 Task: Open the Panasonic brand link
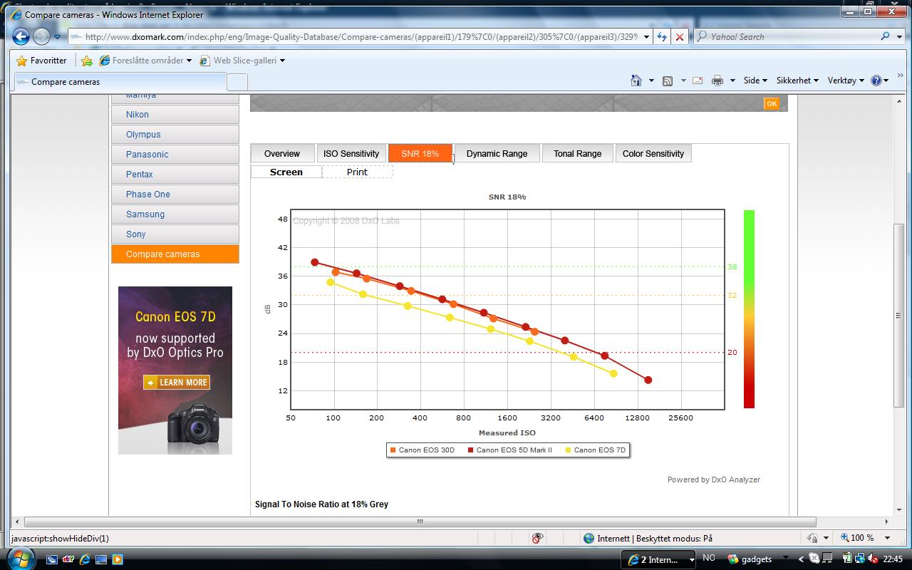pos(175,155)
